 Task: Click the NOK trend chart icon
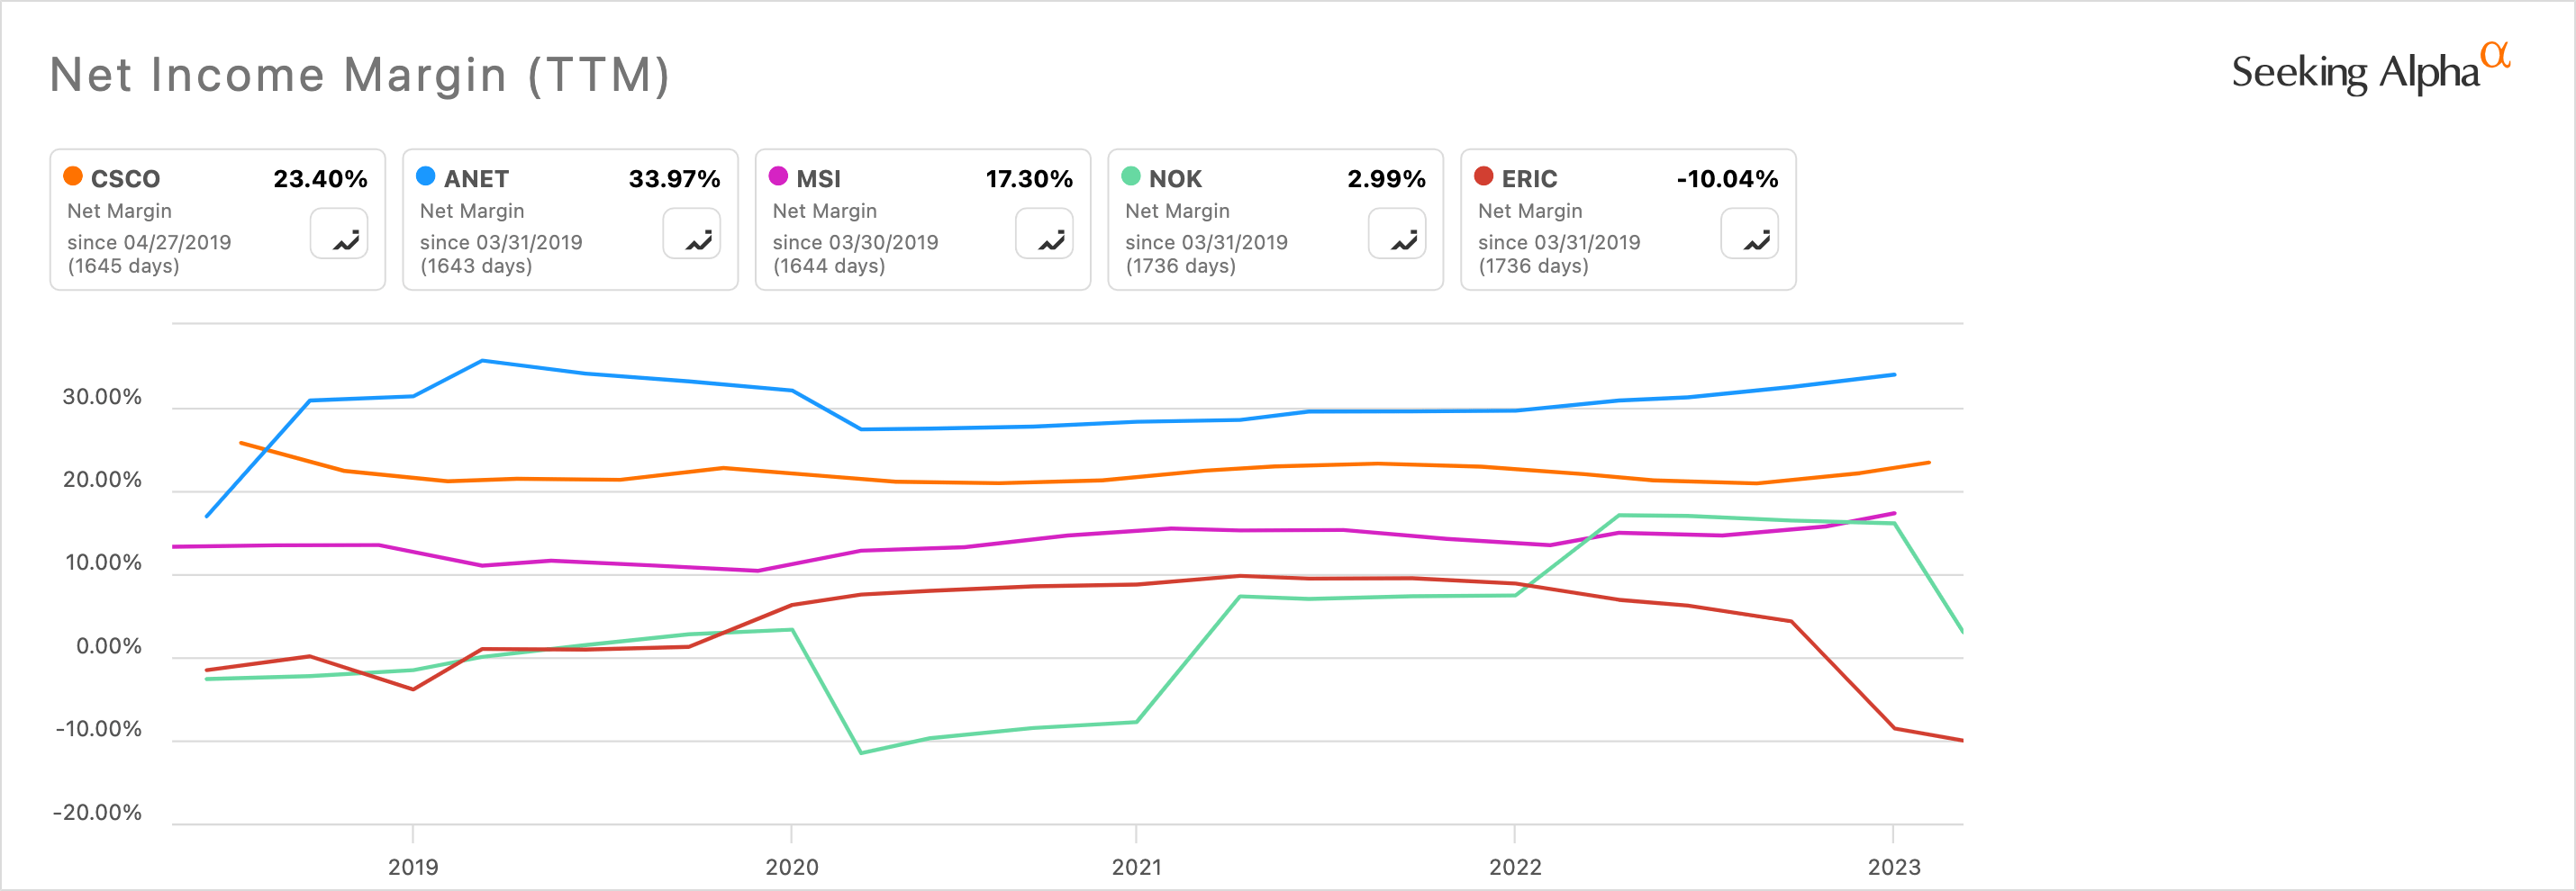pyautogui.click(x=1397, y=234)
